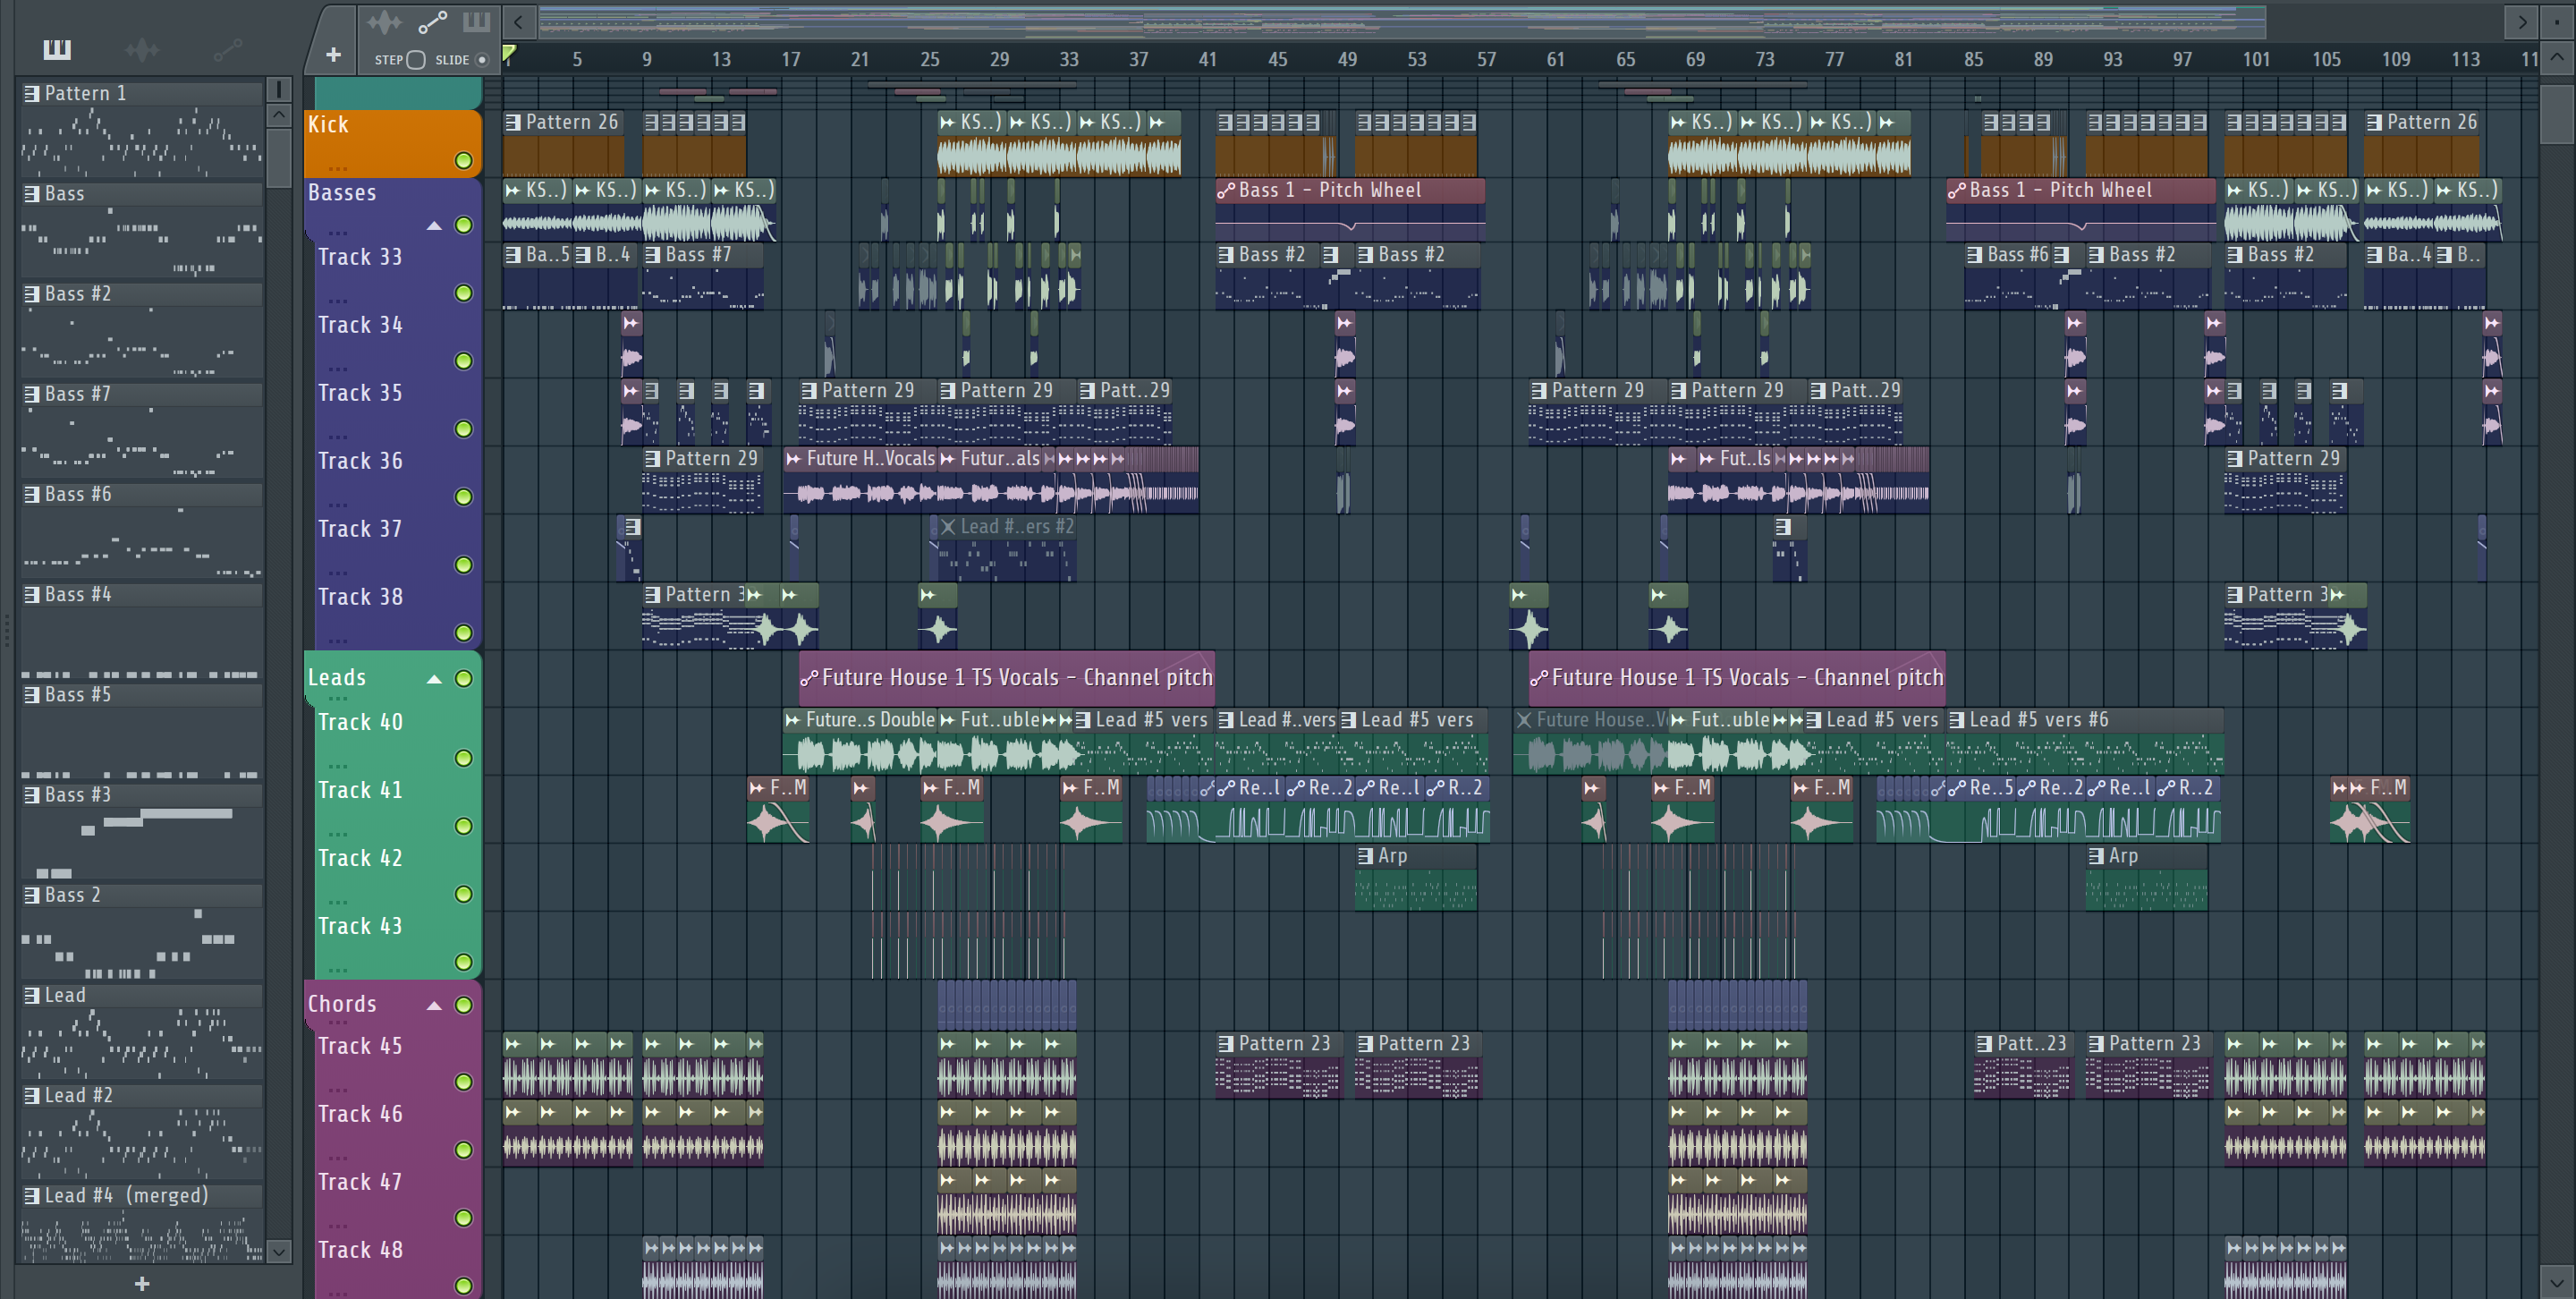Show automation clips in the picker panel

[x=228, y=49]
